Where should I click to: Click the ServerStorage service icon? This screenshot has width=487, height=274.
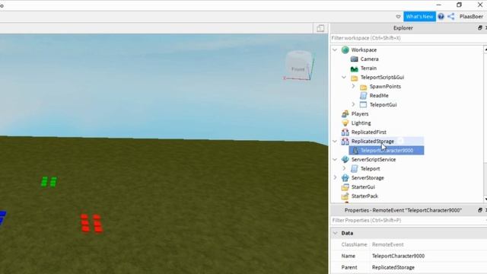345,178
